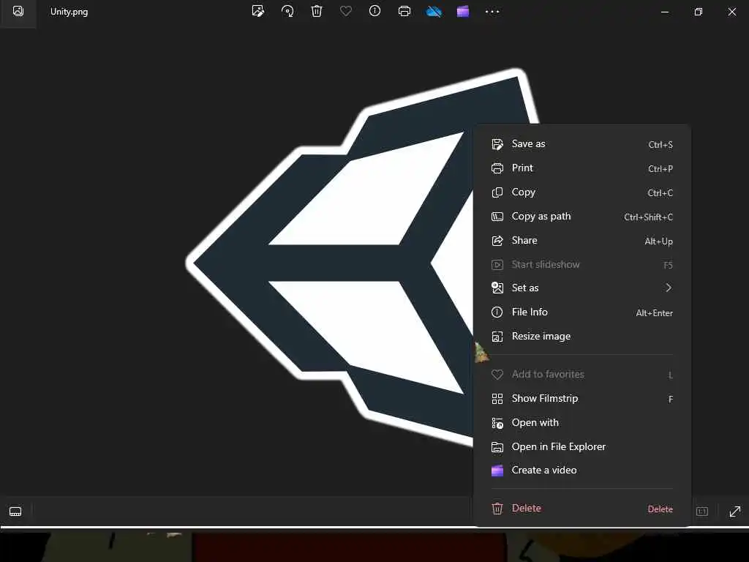Click the Open in File Explorer folder icon
This screenshot has width=749, height=562.
point(497,447)
